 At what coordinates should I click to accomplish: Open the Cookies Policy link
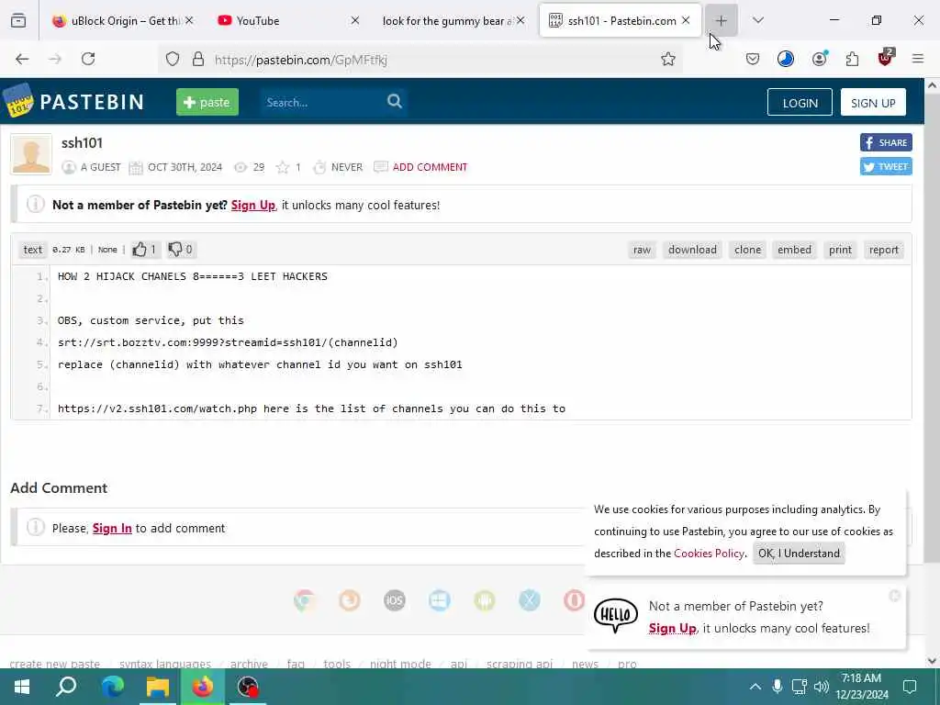coord(709,554)
